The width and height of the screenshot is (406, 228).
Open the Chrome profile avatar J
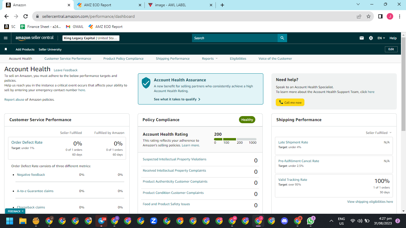(x=390, y=16)
